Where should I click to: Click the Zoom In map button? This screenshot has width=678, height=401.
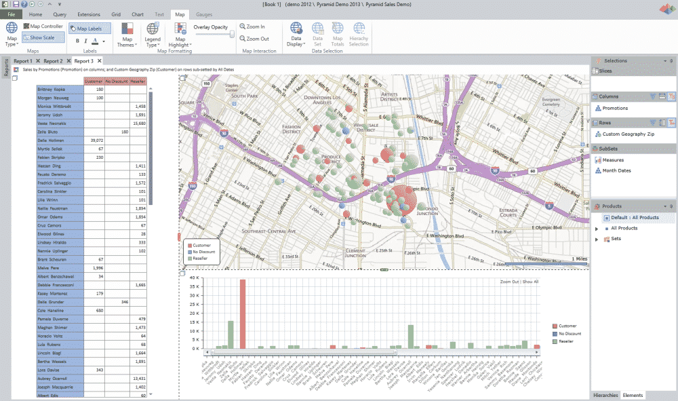(x=252, y=27)
